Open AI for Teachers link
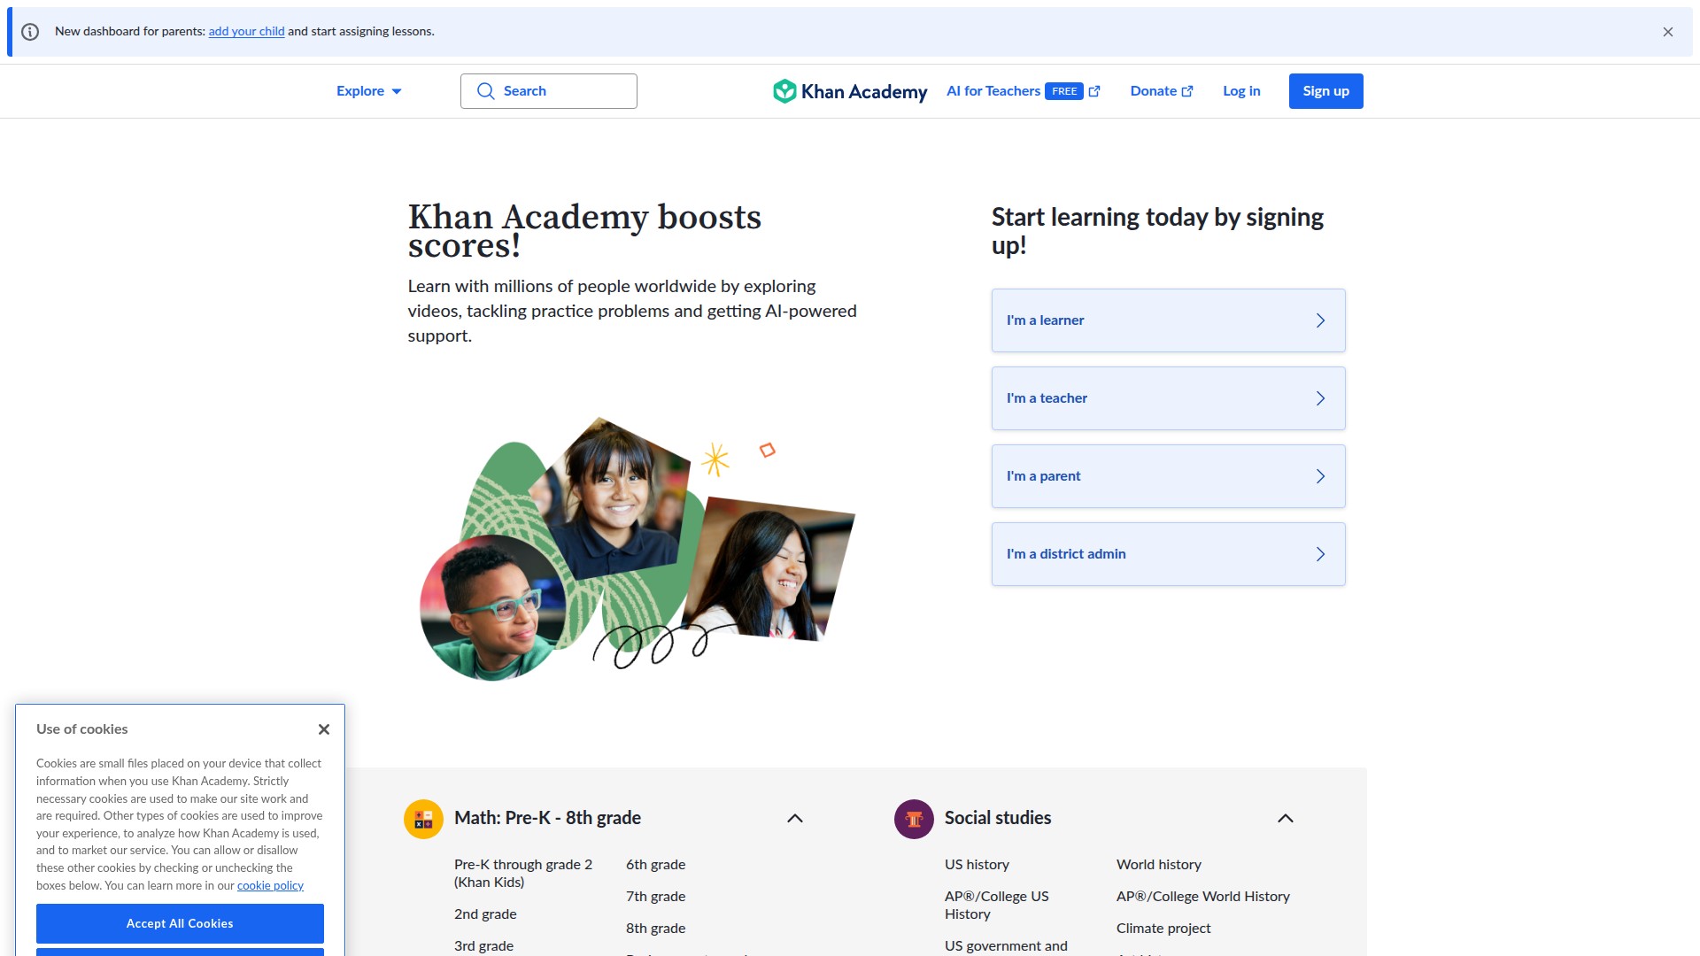Viewport: 1700px width, 956px height. [993, 91]
